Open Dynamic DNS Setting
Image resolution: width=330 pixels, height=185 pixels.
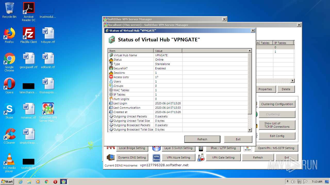coord(132,158)
